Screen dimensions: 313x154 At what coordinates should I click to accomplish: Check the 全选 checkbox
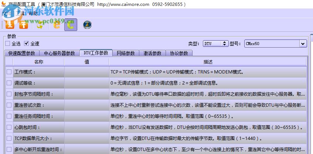[8, 44]
